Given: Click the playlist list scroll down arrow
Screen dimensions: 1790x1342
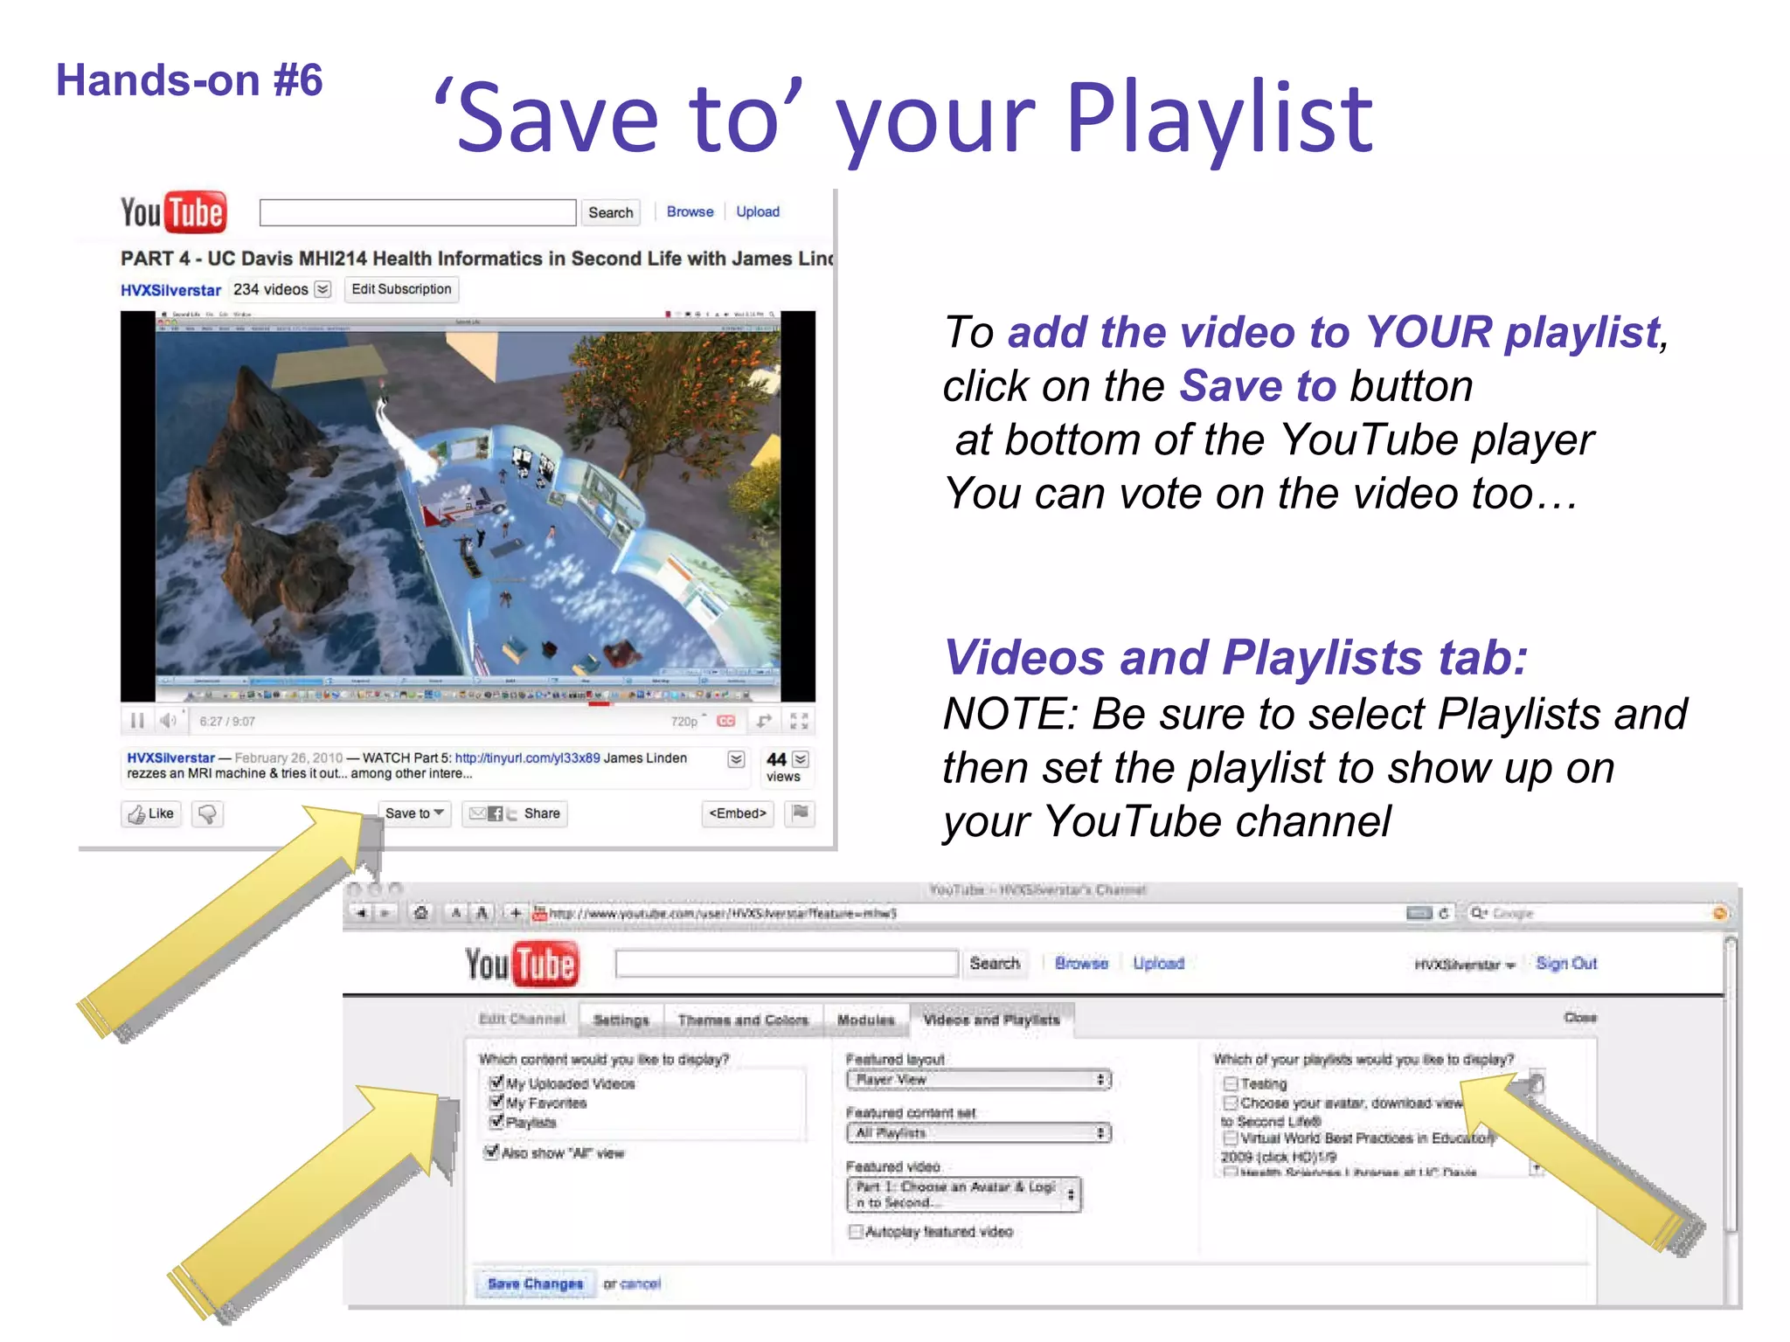Looking at the screenshot, I should pos(1537,1168).
